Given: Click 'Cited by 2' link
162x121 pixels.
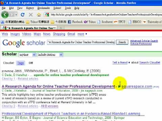Looking at the screenshot, I should coord(8,106).
